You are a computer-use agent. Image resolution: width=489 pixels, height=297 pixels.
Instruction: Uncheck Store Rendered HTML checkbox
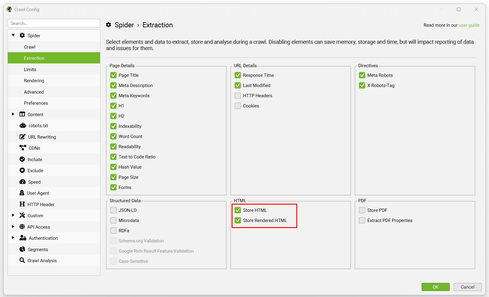pos(238,220)
